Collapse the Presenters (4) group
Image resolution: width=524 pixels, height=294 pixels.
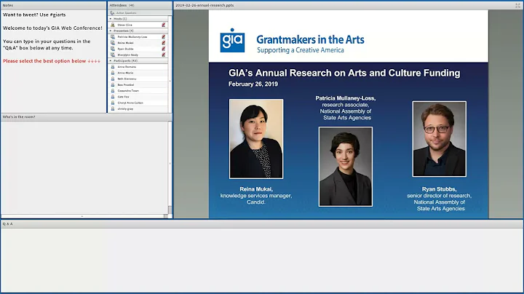(111, 31)
